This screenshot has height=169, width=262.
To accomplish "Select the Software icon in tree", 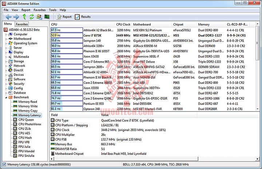I will coord(10,79).
